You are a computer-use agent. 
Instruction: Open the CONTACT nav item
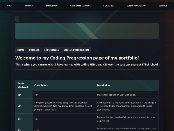(x=163, y=6)
